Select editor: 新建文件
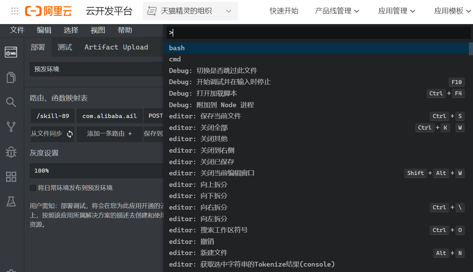The image size is (473, 272). coord(316,253)
